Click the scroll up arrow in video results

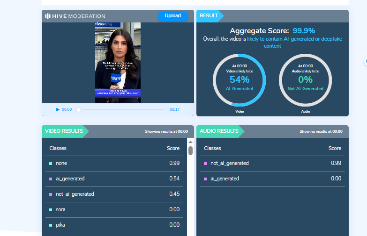[x=190, y=142]
